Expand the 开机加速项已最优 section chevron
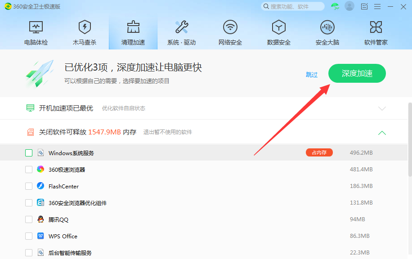This screenshot has width=412, height=259. pos(382,108)
